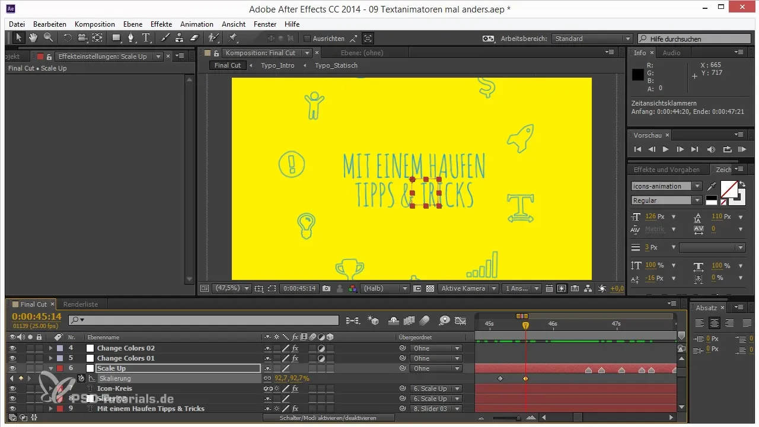Toggle the Skalierung stopwatch
This screenshot has height=427, width=759.
pyautogui.click(x=81, y=378)
